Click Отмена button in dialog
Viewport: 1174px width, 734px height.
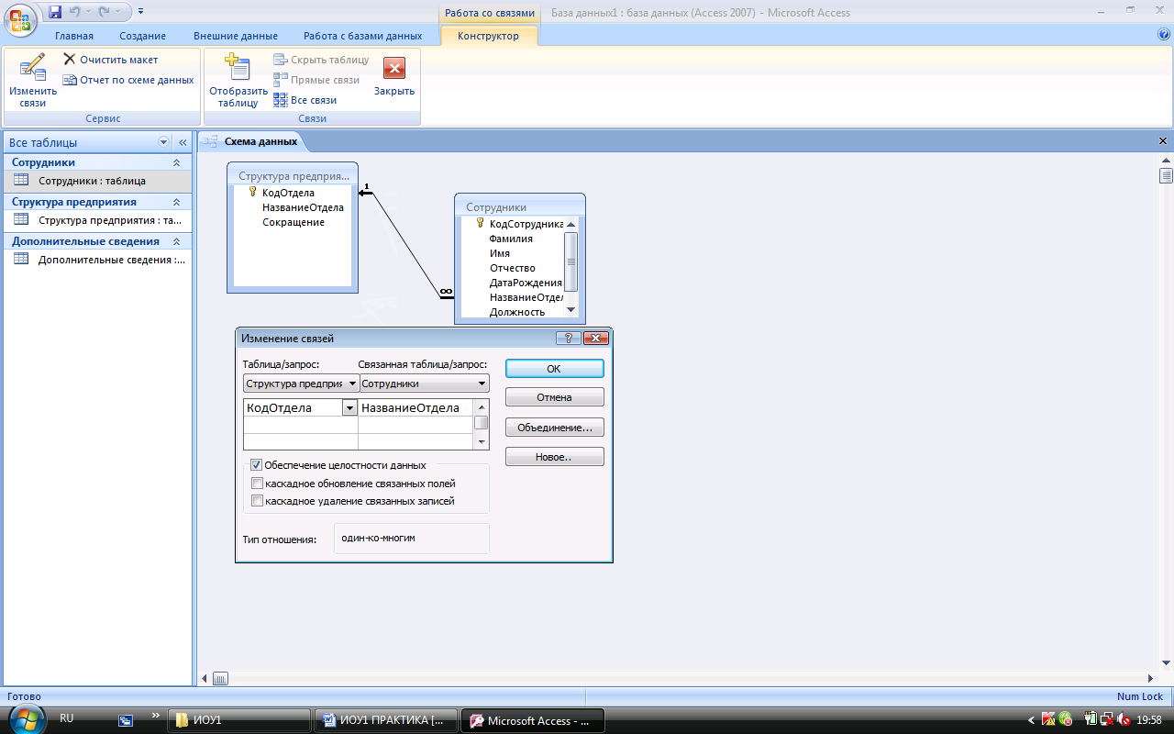tap(554, 397)
